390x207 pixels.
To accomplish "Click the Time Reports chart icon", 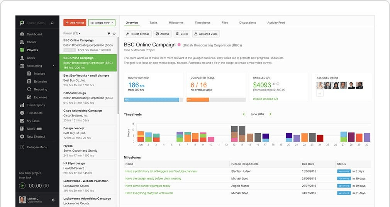I will point(22,105).
